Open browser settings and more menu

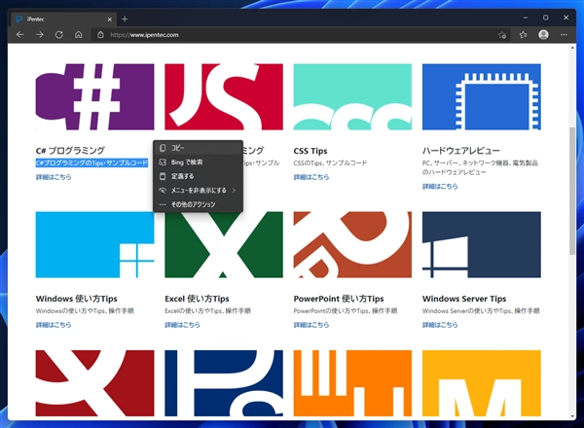point(564,35)
